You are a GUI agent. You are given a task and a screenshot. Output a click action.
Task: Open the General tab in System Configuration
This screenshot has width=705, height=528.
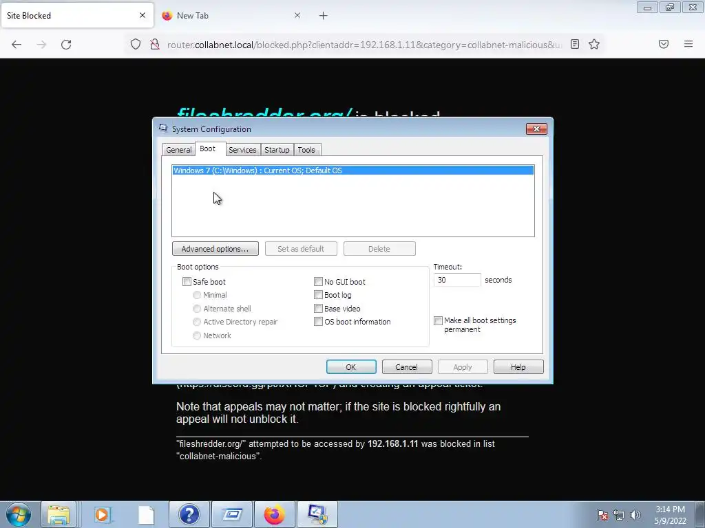click(178, 150)
